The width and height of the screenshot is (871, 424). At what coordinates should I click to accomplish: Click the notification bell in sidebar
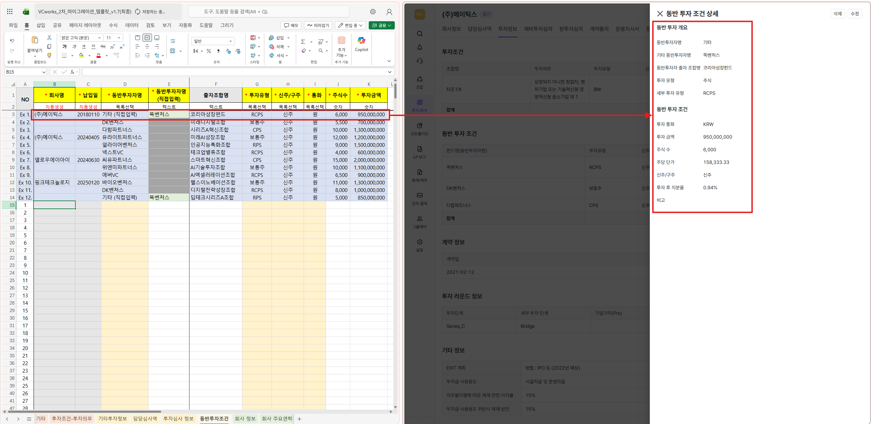[419, 47]
